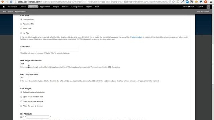Bookmark the page with the star icon

(173, 2)
